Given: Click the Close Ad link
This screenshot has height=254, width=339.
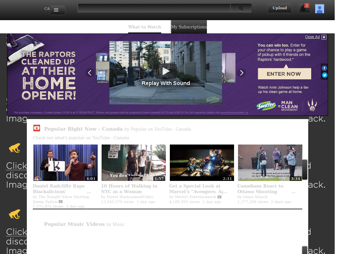Looking at the screenshot, I should tap(312, 37).
